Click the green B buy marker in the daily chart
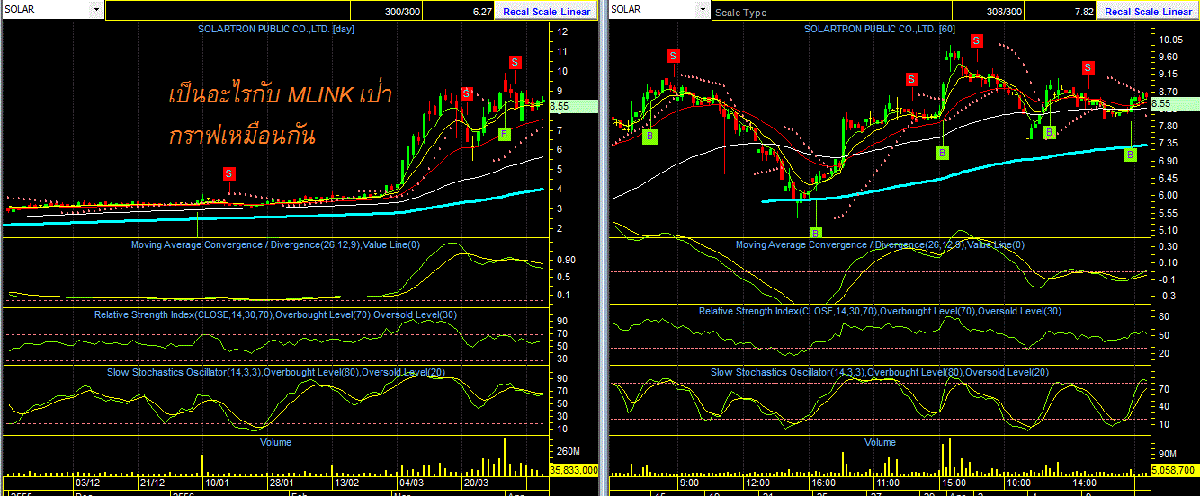The image size is (1200, 496). pyautogui.click(x=505, y=134)
